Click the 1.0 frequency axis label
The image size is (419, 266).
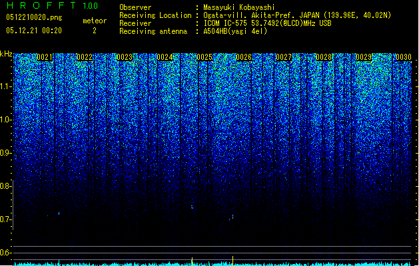6,120
